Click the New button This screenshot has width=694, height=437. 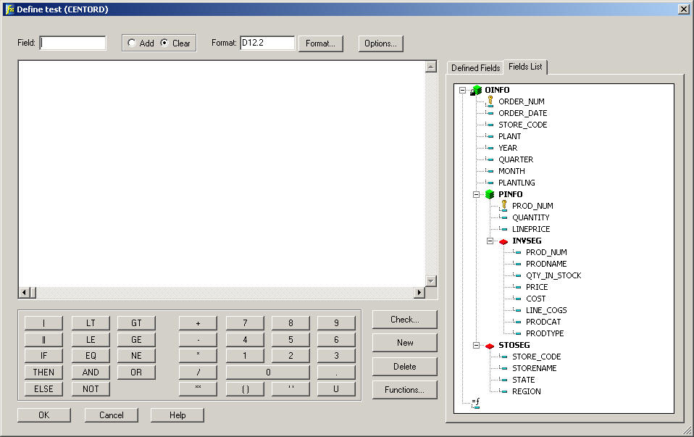pyautogui.click(x=404, y=343)
